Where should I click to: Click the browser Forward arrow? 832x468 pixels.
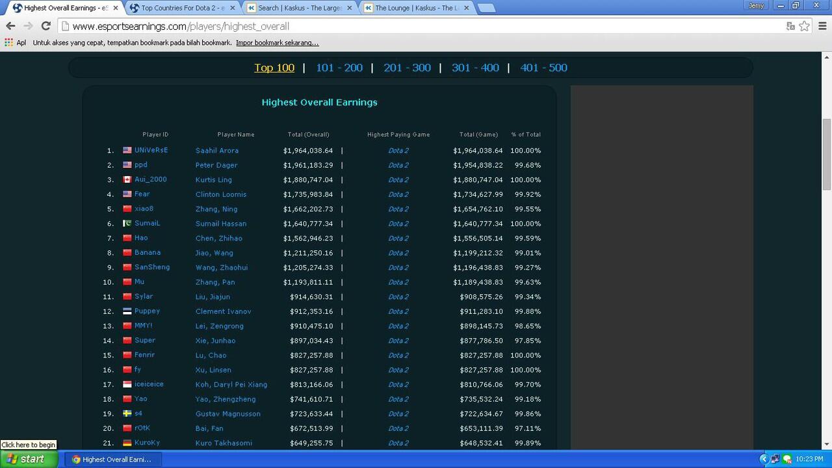(28, 26)
